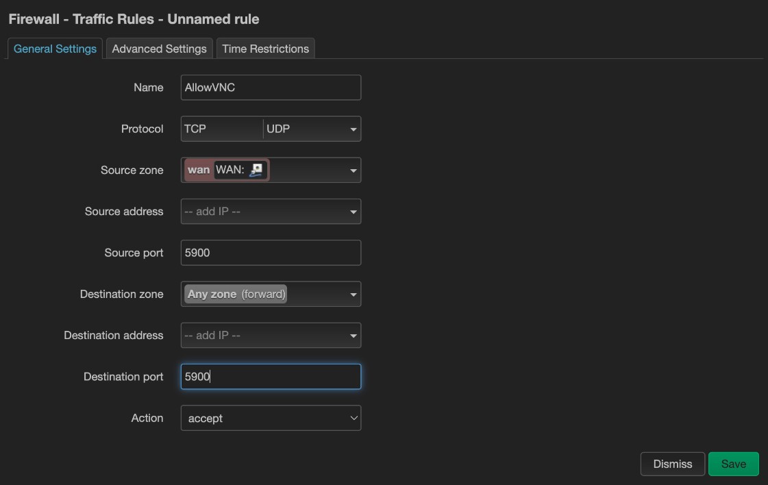Click the Destination port input field
This screenshot has height=485, width=768.
[271, 377]
